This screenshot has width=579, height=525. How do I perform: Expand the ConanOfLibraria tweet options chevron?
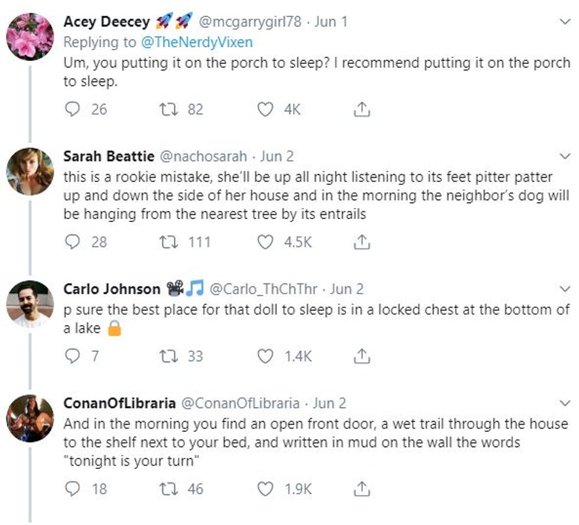(x=564, y=403)
